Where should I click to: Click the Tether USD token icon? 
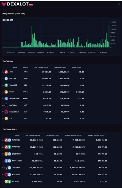pos(6,85)
